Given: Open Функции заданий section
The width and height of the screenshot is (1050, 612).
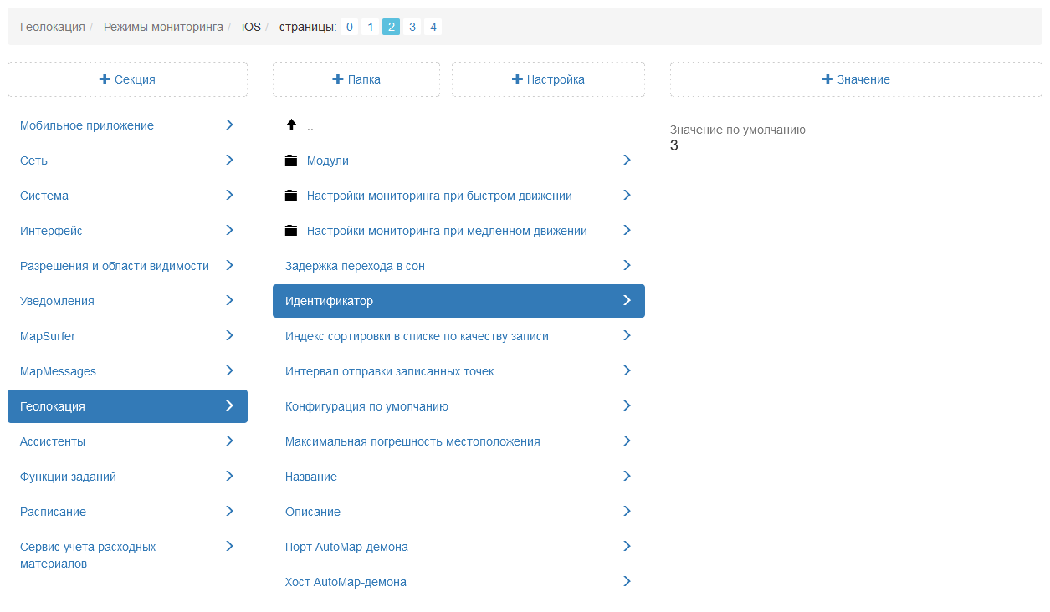Looking at the screenshot, I should point(127,477).
